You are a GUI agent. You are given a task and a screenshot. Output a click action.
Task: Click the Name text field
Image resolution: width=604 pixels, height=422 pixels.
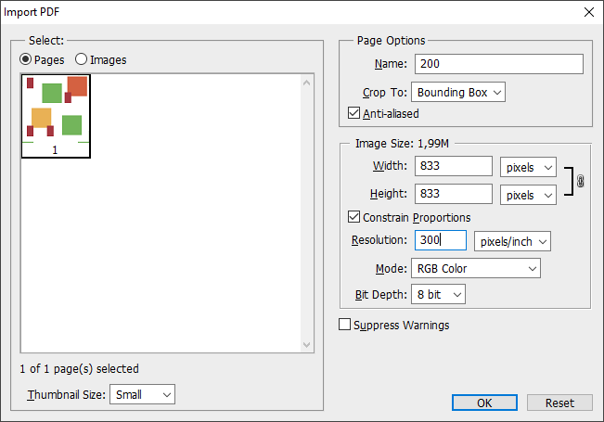(498, 64)
